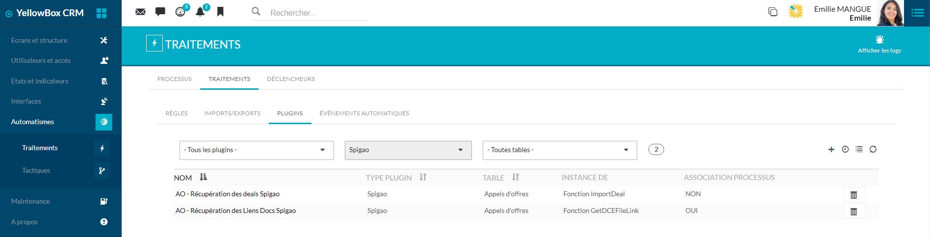This screenshot has height=237, width=930.
Task: Open Utilisateurs et accès menu
Action: (x=41, y=60)
